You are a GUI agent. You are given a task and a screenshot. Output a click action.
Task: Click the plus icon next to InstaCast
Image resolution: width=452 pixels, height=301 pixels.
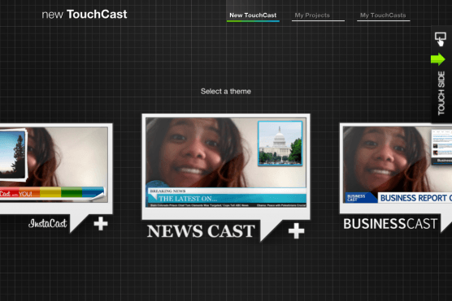point(101,224)
